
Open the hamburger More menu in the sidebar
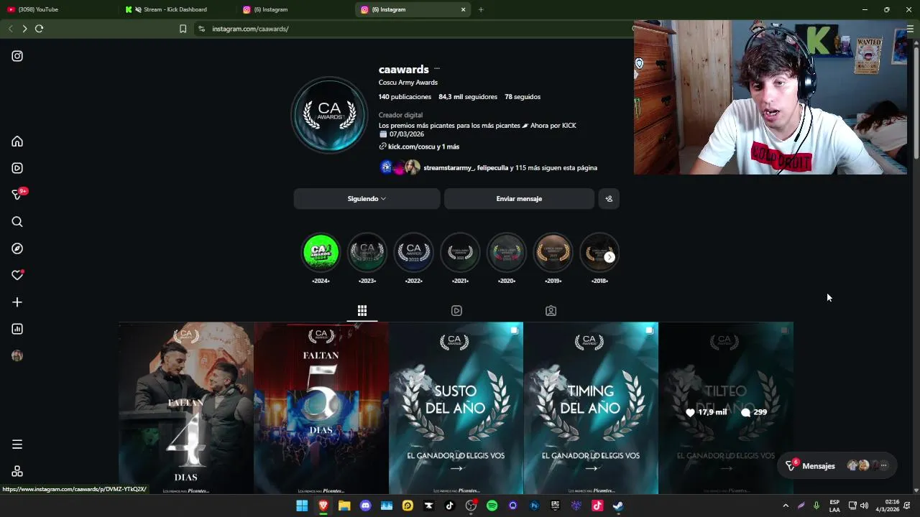coord(17,444)
